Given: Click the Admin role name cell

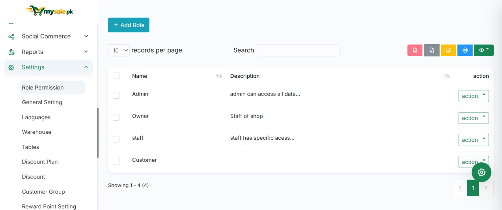Looking at the screenshot, I should (140, 94).
